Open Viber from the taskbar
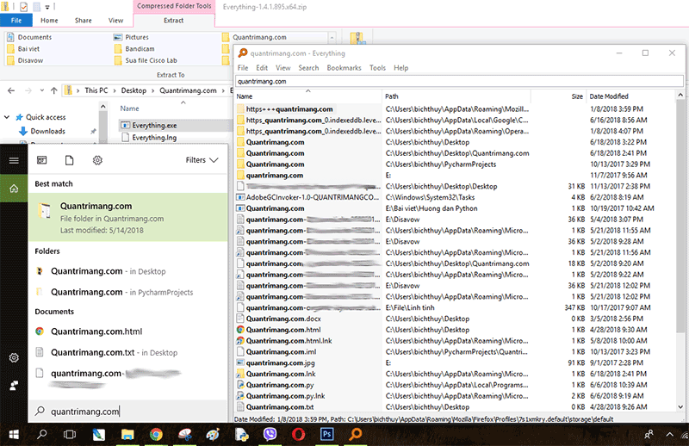This screenshot has width=689, height=446. pyautogui.click(x=270, y=435)
